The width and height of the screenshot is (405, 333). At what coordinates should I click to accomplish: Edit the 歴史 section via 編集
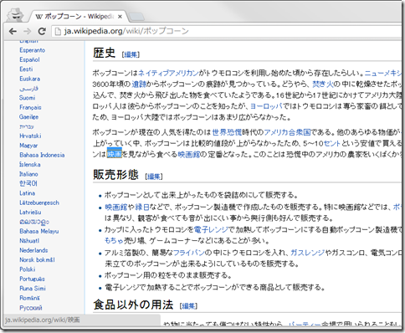[131, 54]
